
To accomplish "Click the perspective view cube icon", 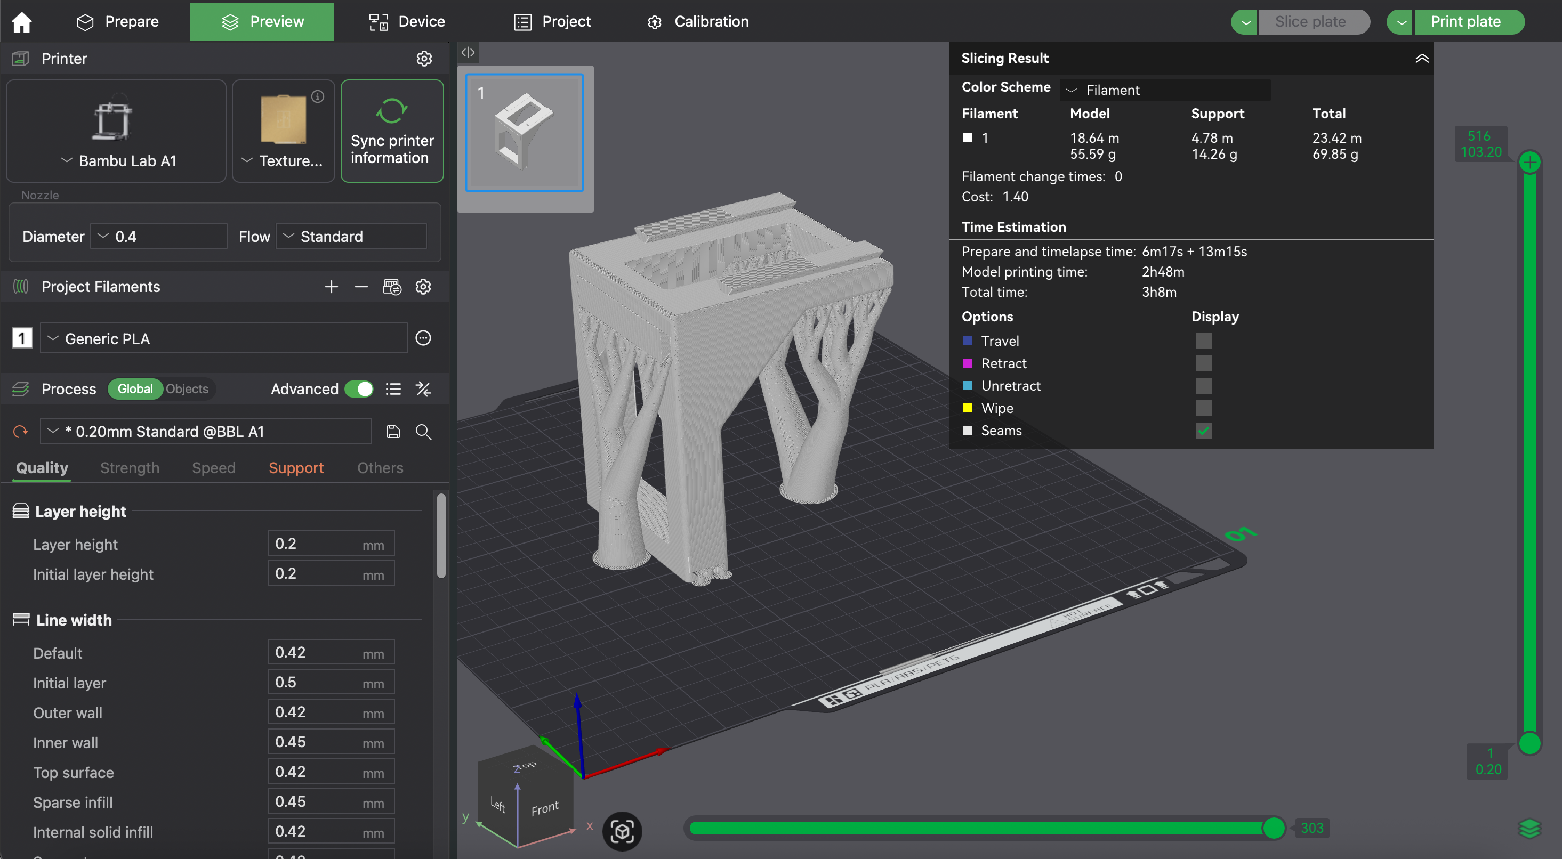I will click(622, 831).
